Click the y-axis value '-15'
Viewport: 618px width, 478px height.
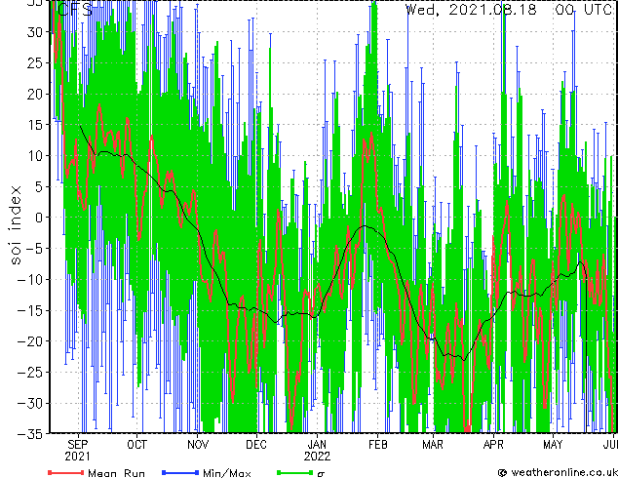30,310
